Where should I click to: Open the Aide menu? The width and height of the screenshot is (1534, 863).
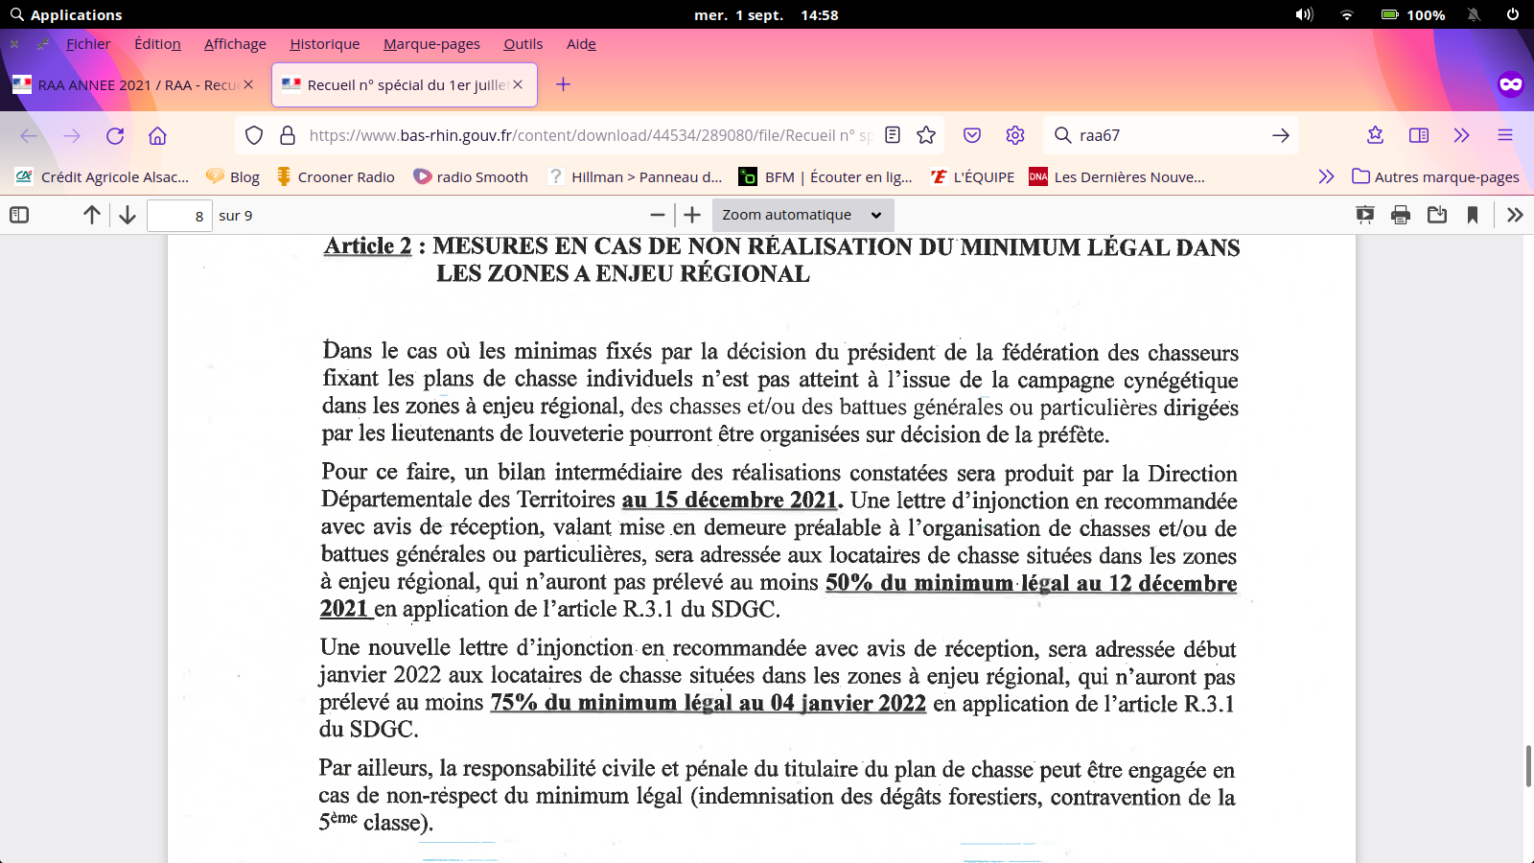click(581, 43)
